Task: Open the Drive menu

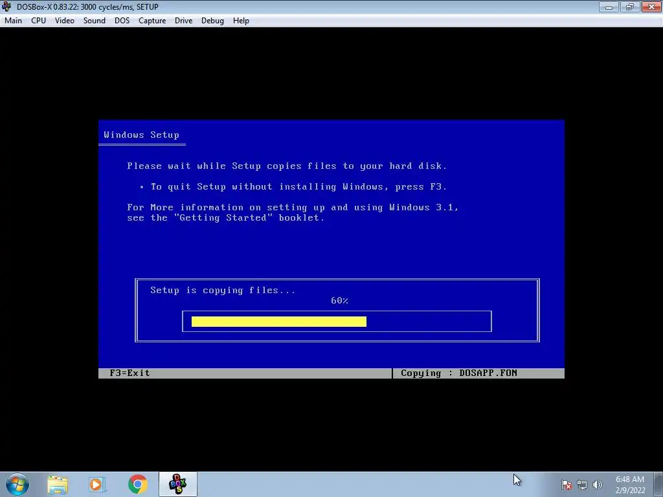Action: pyautogui.click(x=183, y=21)
